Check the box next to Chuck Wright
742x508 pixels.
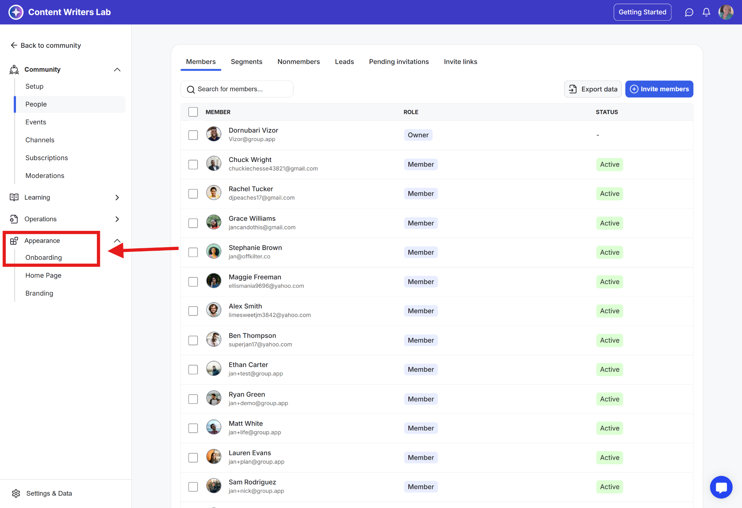[x=193, y=165]
